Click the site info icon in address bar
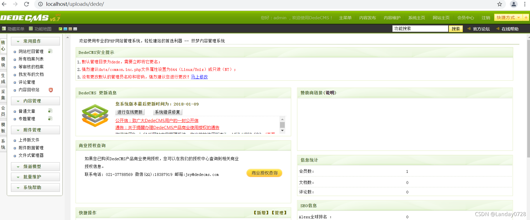The image size is (530, 220). (41, 4)
